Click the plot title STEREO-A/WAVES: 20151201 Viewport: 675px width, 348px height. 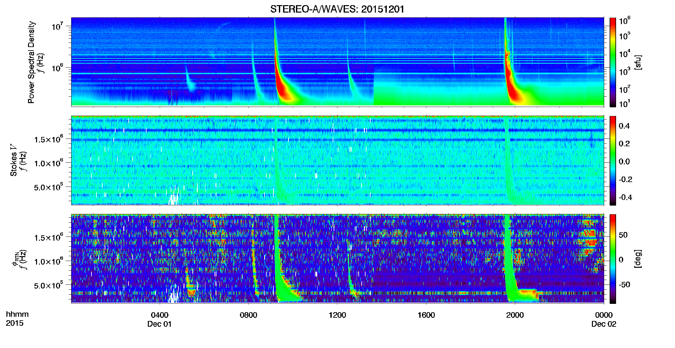point(337,9)
